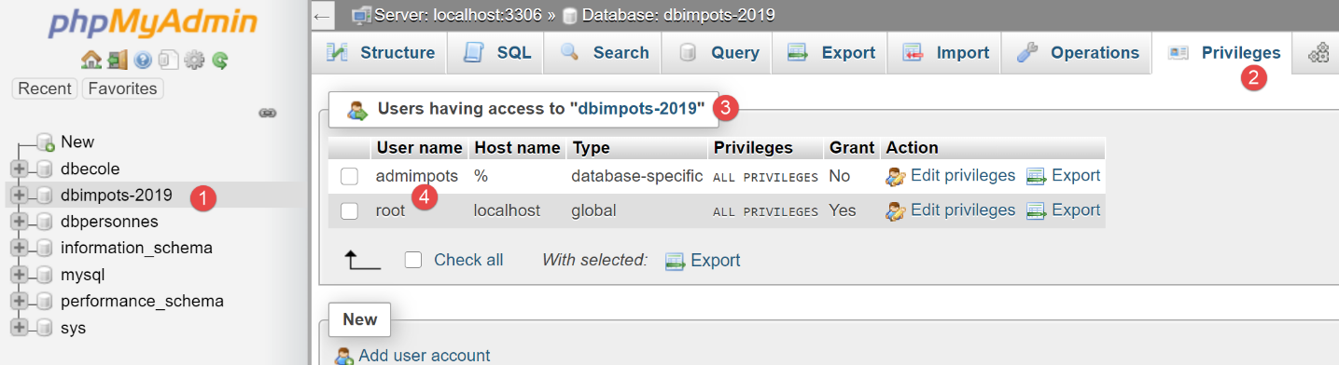Click the dbecole database icon
The image size is (1339, 365).
pyautogui.click(x=44, y=169)
